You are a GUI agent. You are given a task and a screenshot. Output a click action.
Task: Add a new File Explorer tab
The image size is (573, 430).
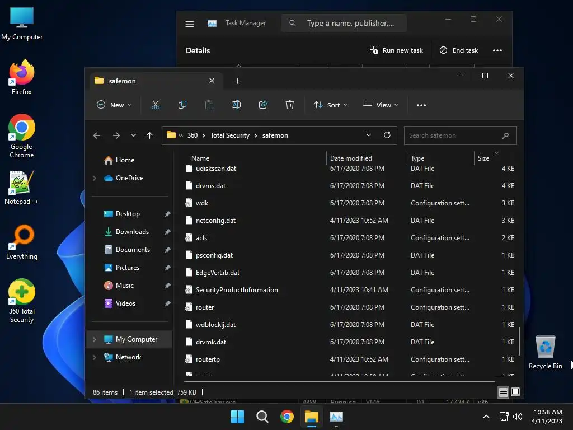pyautogui.click(x=237, y=81)
